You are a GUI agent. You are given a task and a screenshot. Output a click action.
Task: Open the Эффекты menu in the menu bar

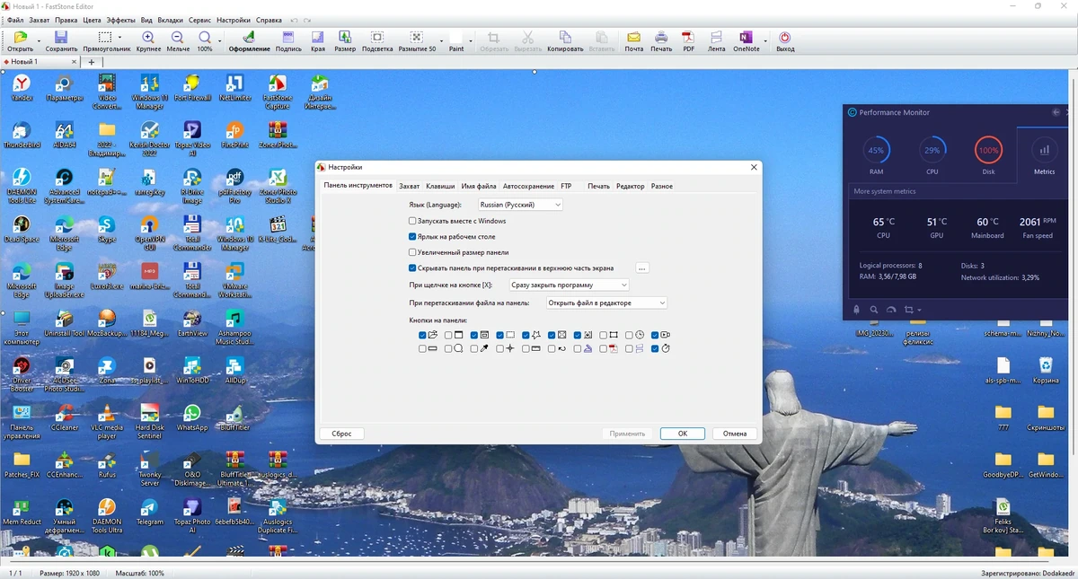click(121, 20)
